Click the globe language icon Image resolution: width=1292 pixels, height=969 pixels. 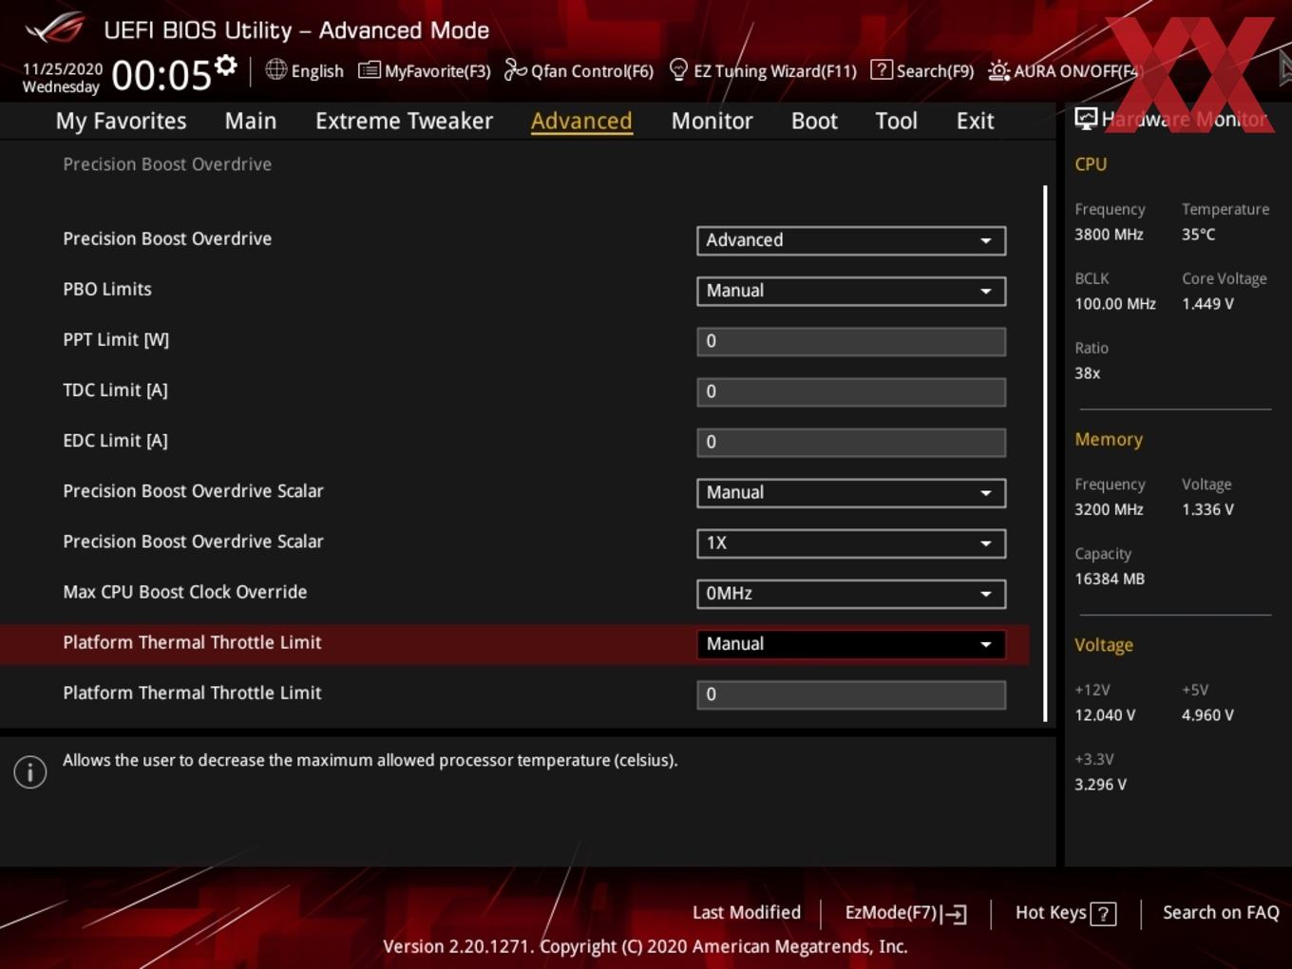click(275, 69)
